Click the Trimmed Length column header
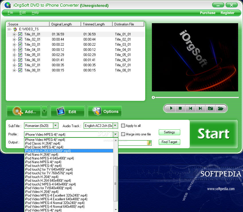 coord(97,24)
